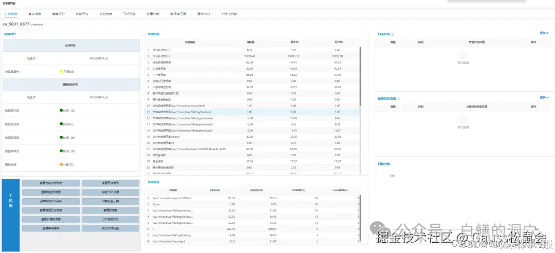
Task: Select the IO使用响应时间 metric row
Action: (x=253, y=87)
